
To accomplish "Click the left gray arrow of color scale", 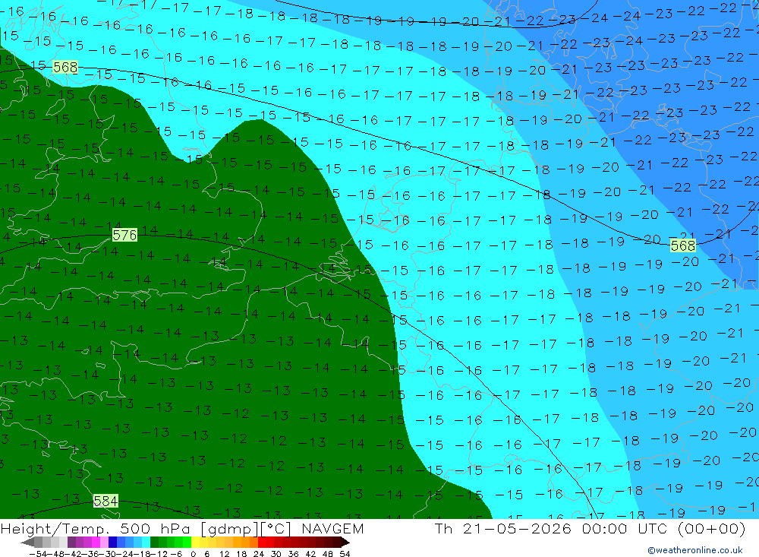I will pyautogui.click(x=27, y=543).
